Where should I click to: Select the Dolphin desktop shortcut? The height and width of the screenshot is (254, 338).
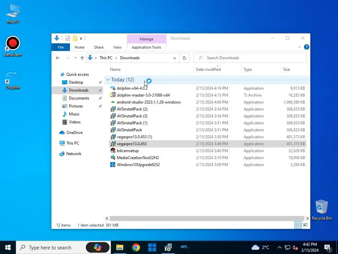(13, 80)
